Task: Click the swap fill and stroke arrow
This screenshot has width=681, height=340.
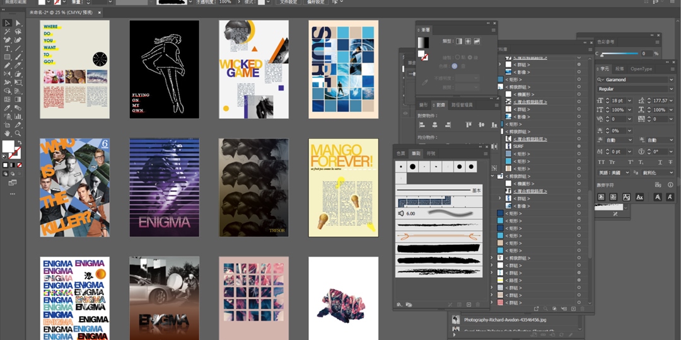Action: (18, 143)
